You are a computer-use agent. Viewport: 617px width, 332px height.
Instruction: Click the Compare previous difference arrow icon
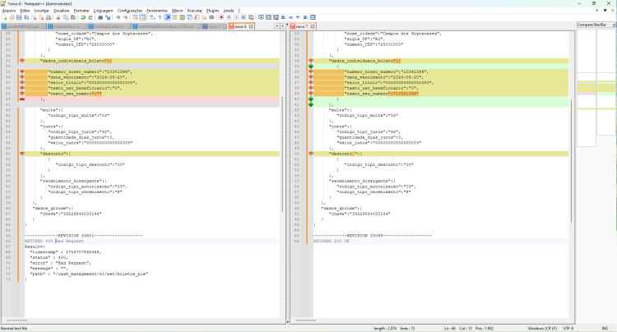click(290, 17)
